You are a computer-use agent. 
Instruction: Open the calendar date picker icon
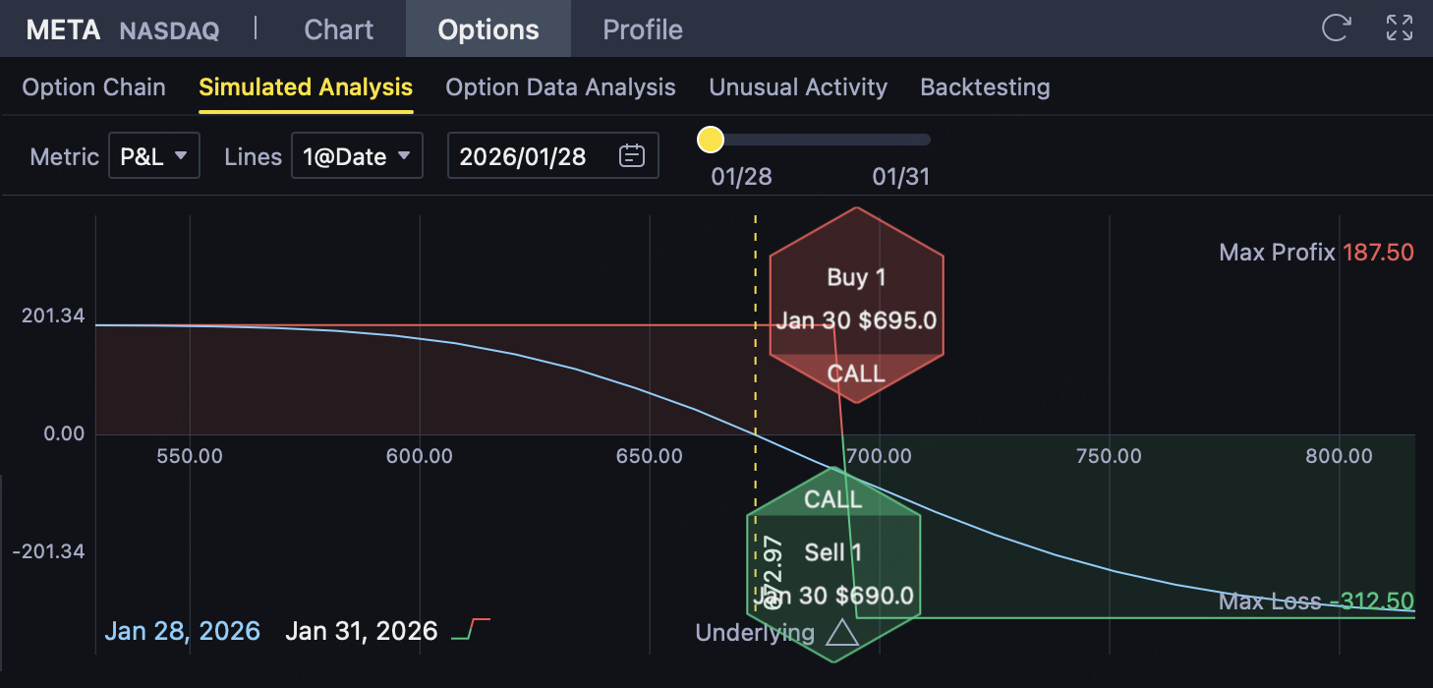(x=632, y=156)
